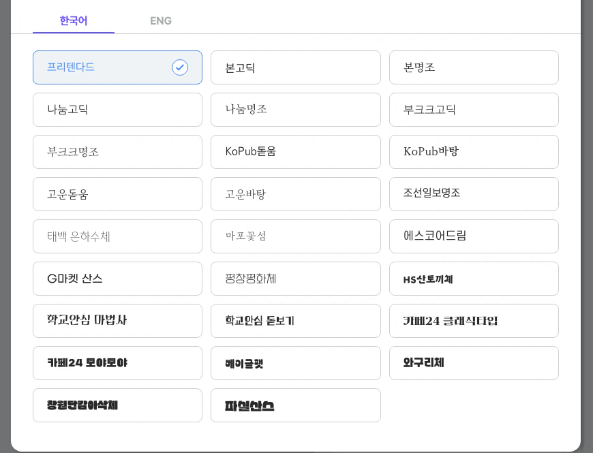Select the 본고딕 font

coord(296,67)
